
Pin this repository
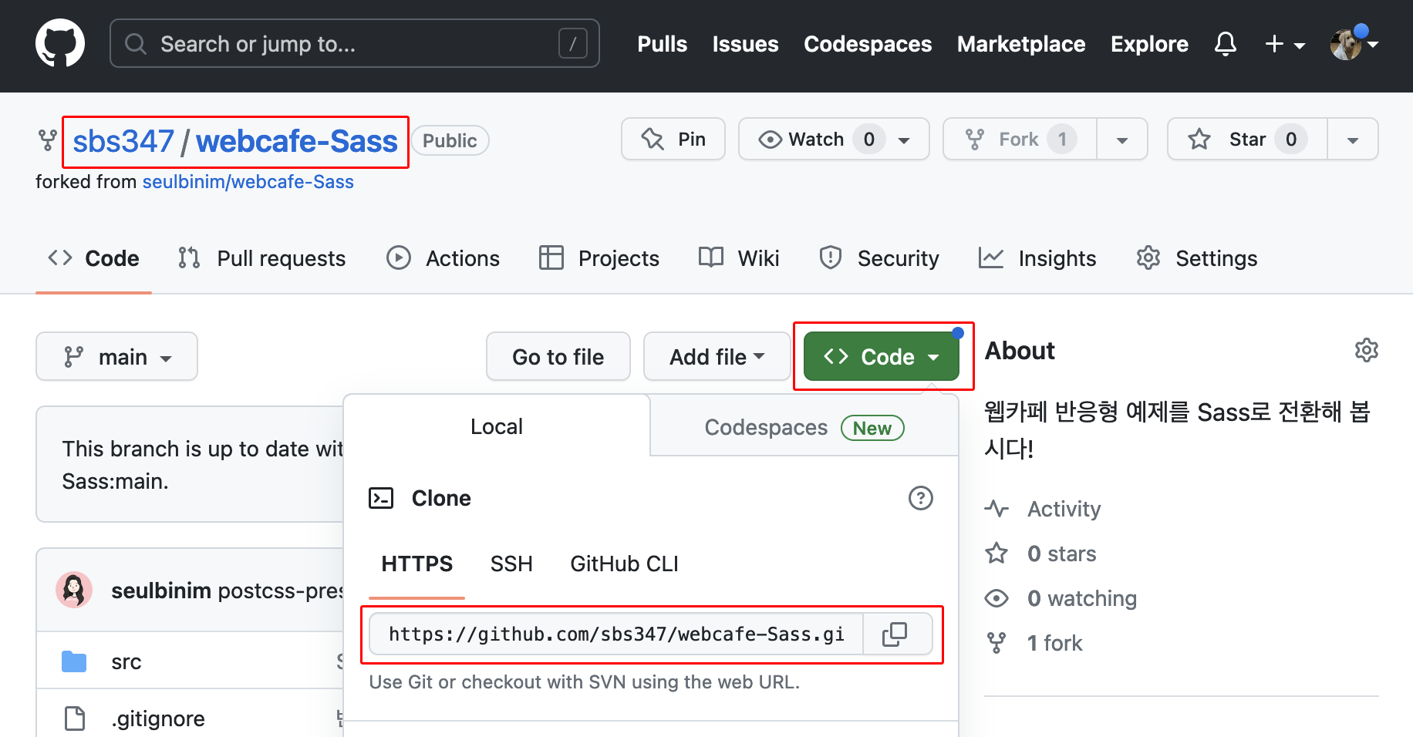click(x=673, y=139)
